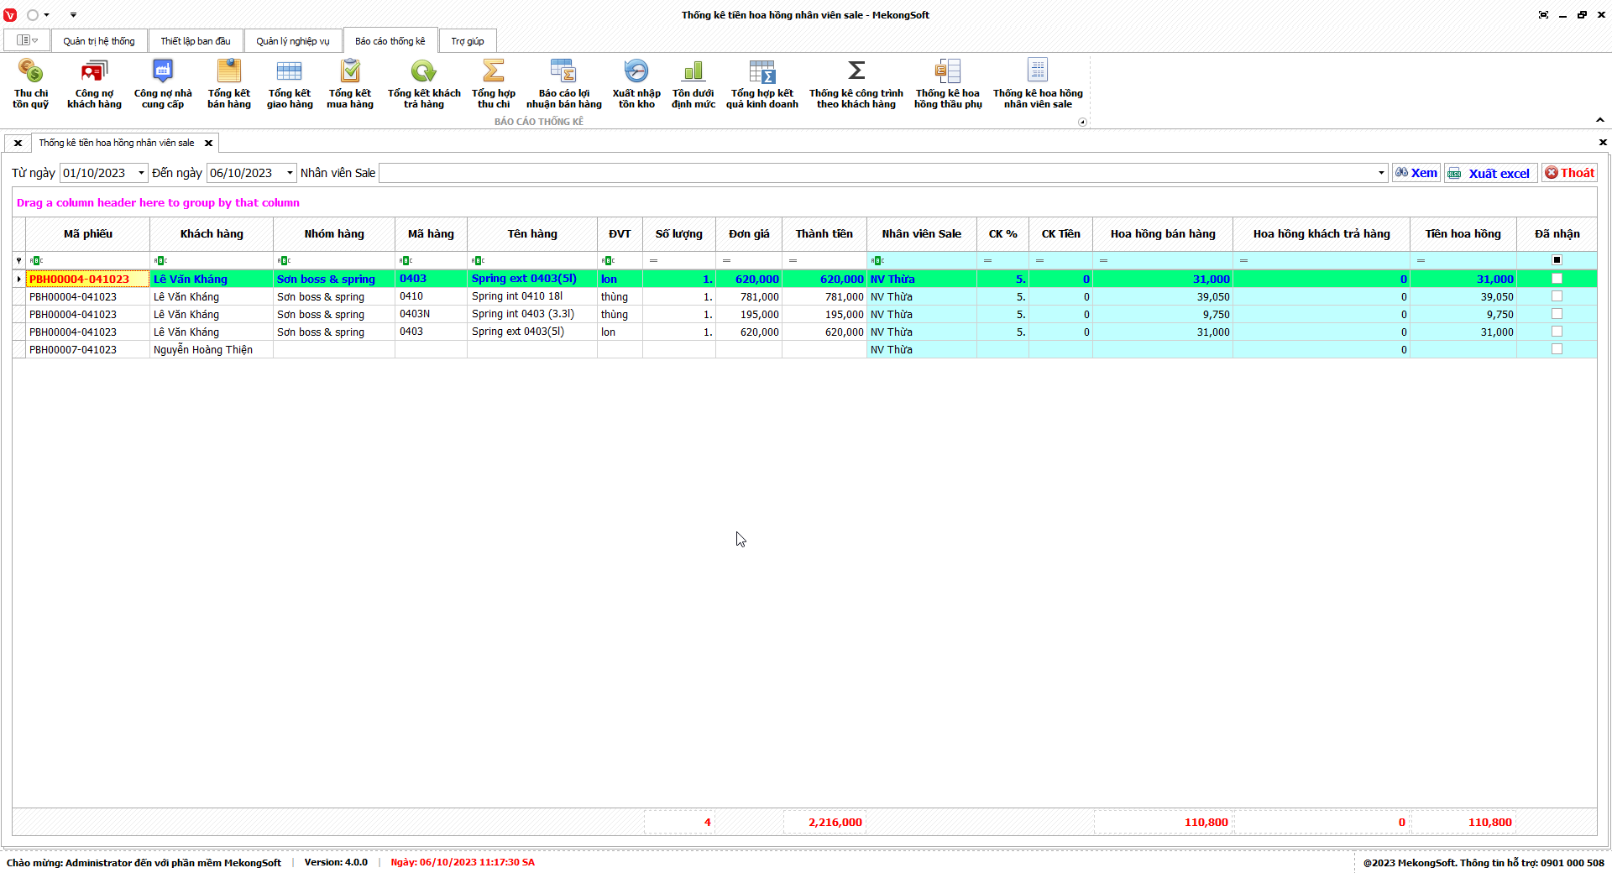Open Công nợ khách hàng report
Screen dimensions: 1612x873
pos(94,84)
